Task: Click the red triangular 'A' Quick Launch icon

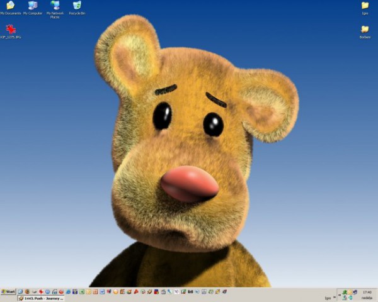Action: point(136,292)
